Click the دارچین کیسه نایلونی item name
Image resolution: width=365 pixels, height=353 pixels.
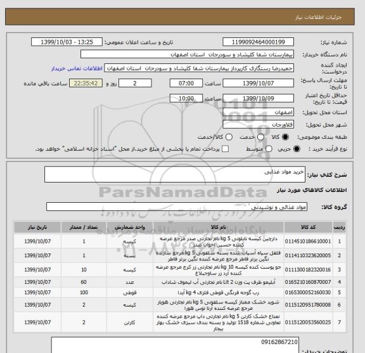[219, 241]
